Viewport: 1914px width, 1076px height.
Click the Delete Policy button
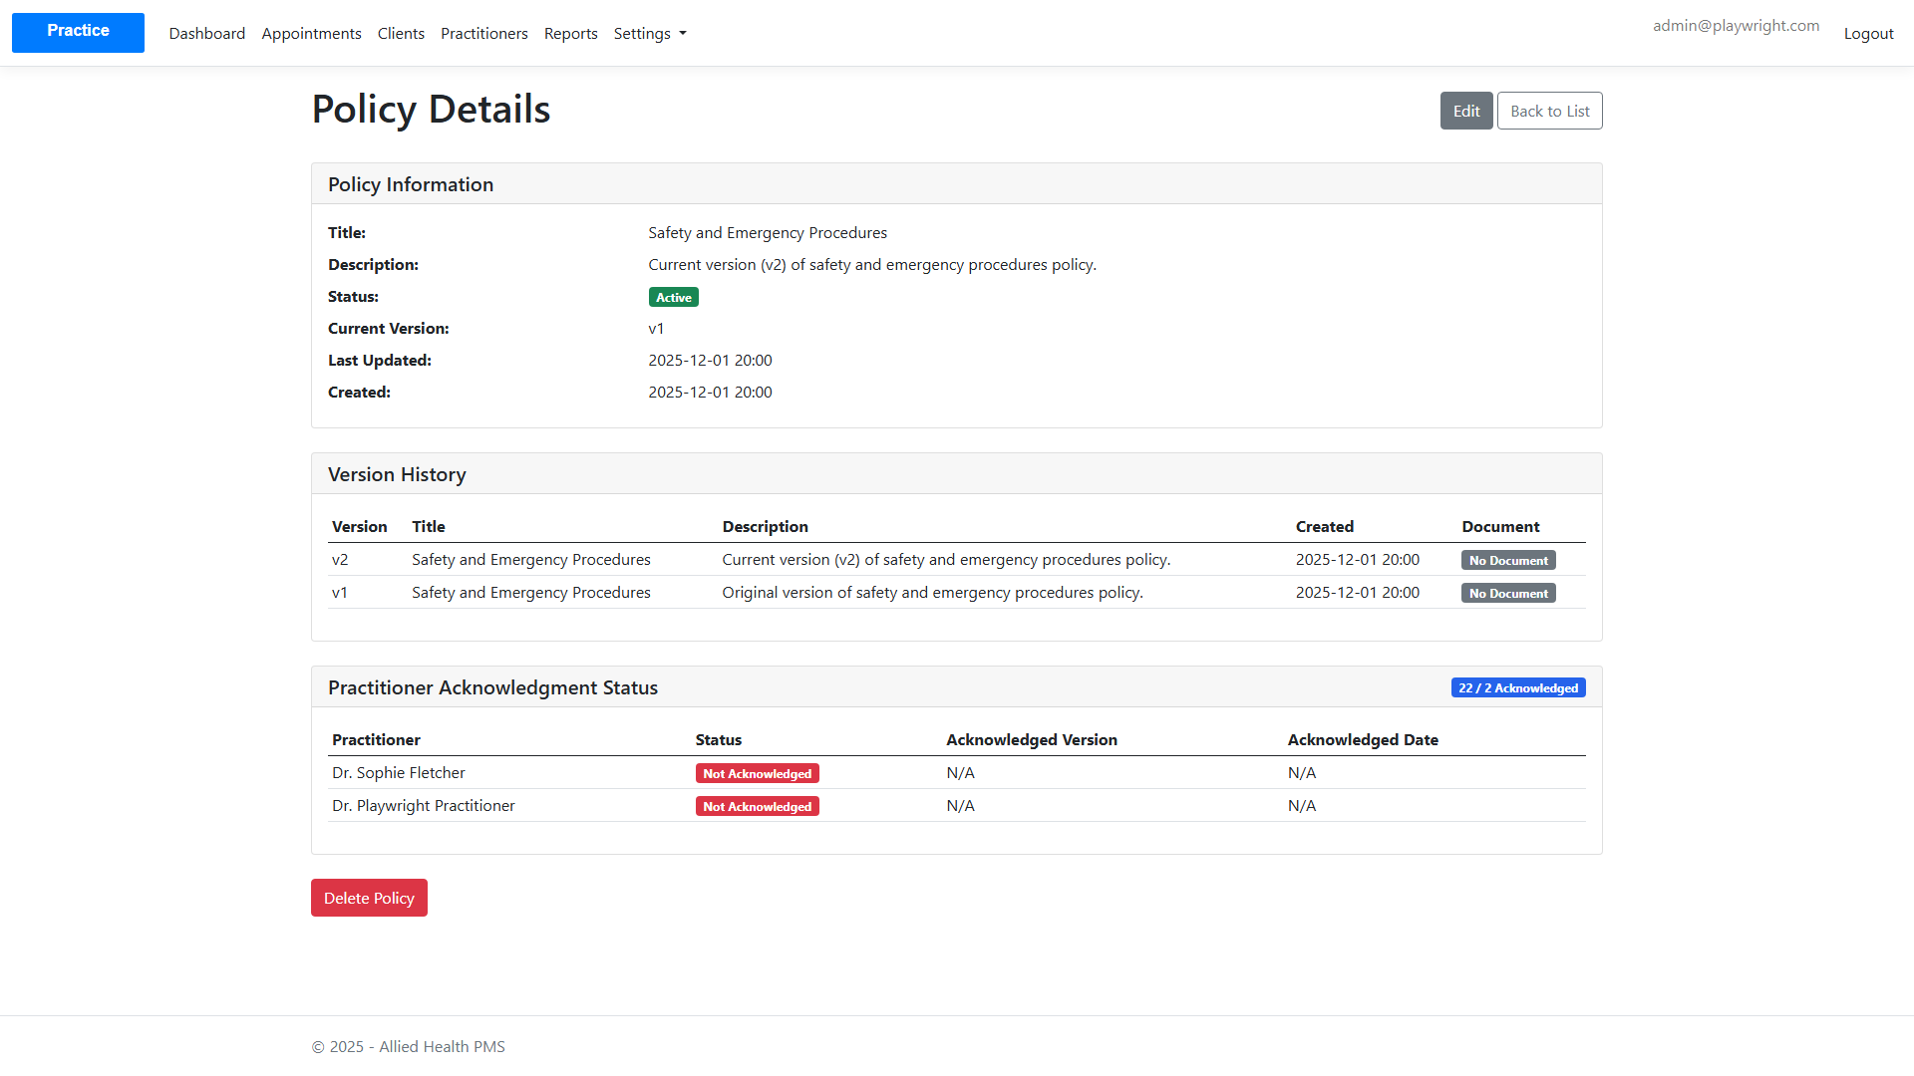[369, 898]
